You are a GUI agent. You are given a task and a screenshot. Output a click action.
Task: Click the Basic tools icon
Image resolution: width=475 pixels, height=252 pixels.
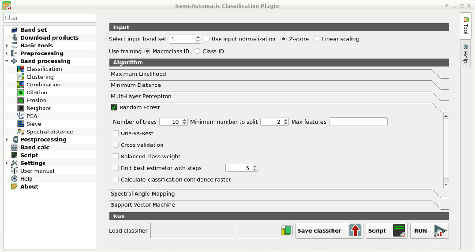point(14,45)
